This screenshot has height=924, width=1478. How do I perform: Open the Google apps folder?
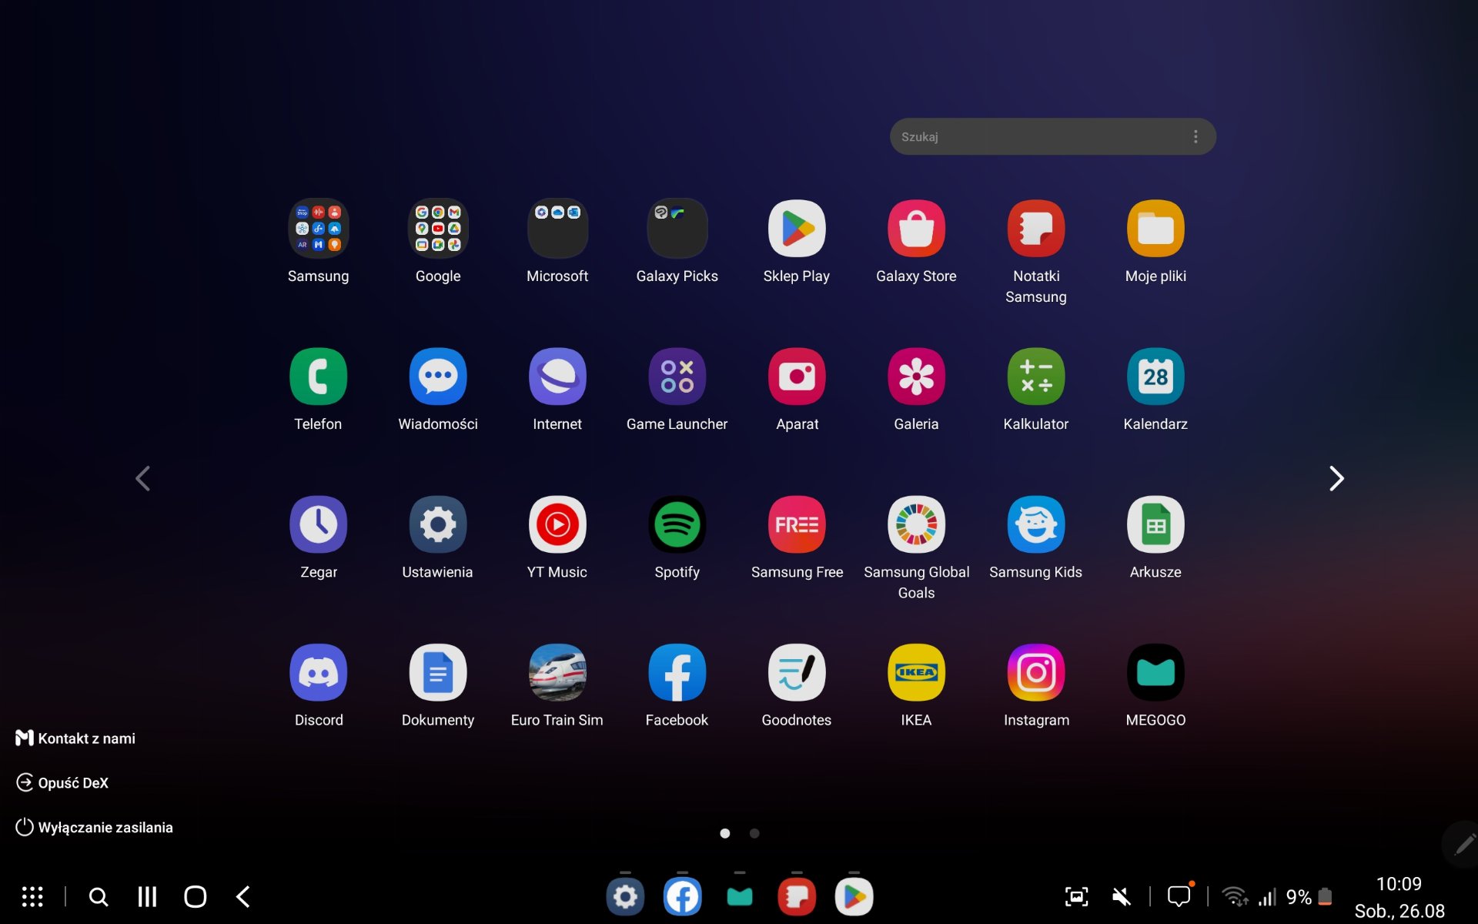pyautogui.click(x=438, y=229)
